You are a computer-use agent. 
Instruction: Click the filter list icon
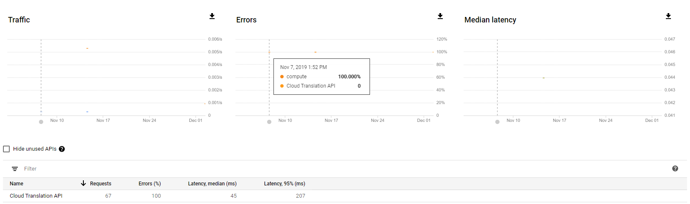point(15,169)
